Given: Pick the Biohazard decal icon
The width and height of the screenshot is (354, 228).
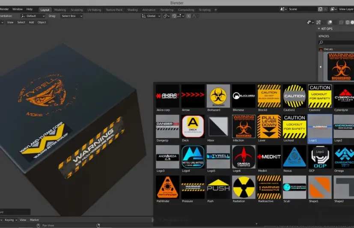Looking at the screenshot, I should [218, 96].
